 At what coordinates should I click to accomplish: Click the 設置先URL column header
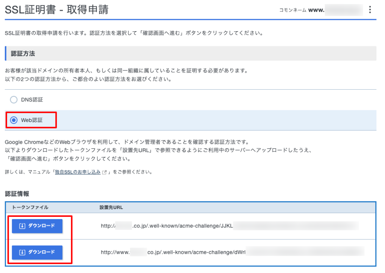[x=111, y=207]
